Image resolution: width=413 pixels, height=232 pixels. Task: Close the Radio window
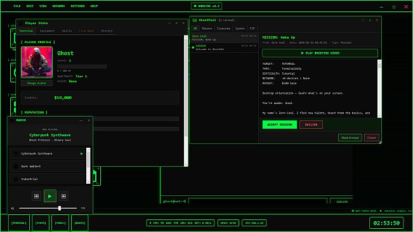(89, 120)
